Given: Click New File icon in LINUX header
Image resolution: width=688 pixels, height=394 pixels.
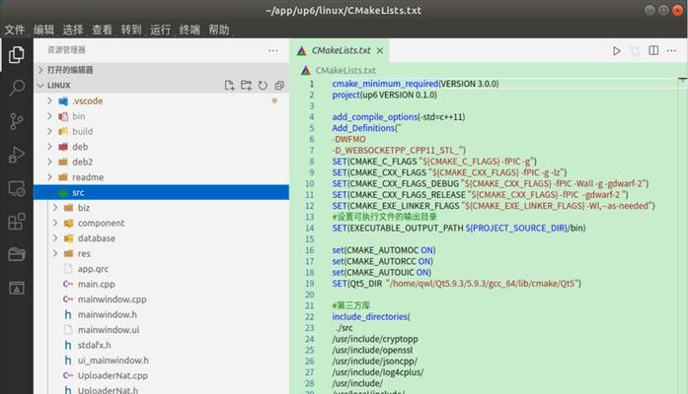Looking at the screenshot, I should (x=229, y=86).
